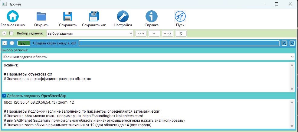
Task: Click the '+' add task button
Action: pos(154,34)
